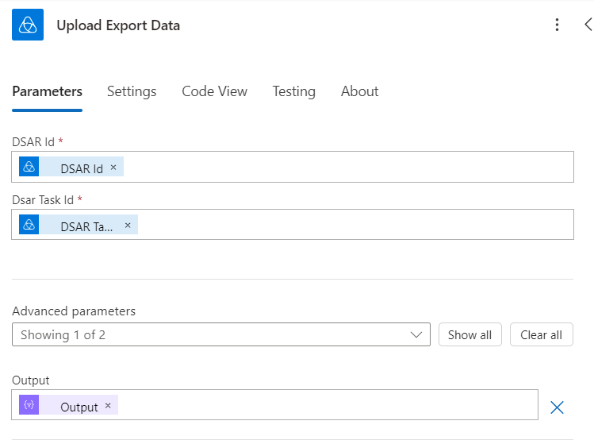Viewport: 594px width, 444px height.
Task: Click the connector icon in DSAR Id token
Action: tap(29, 168)
